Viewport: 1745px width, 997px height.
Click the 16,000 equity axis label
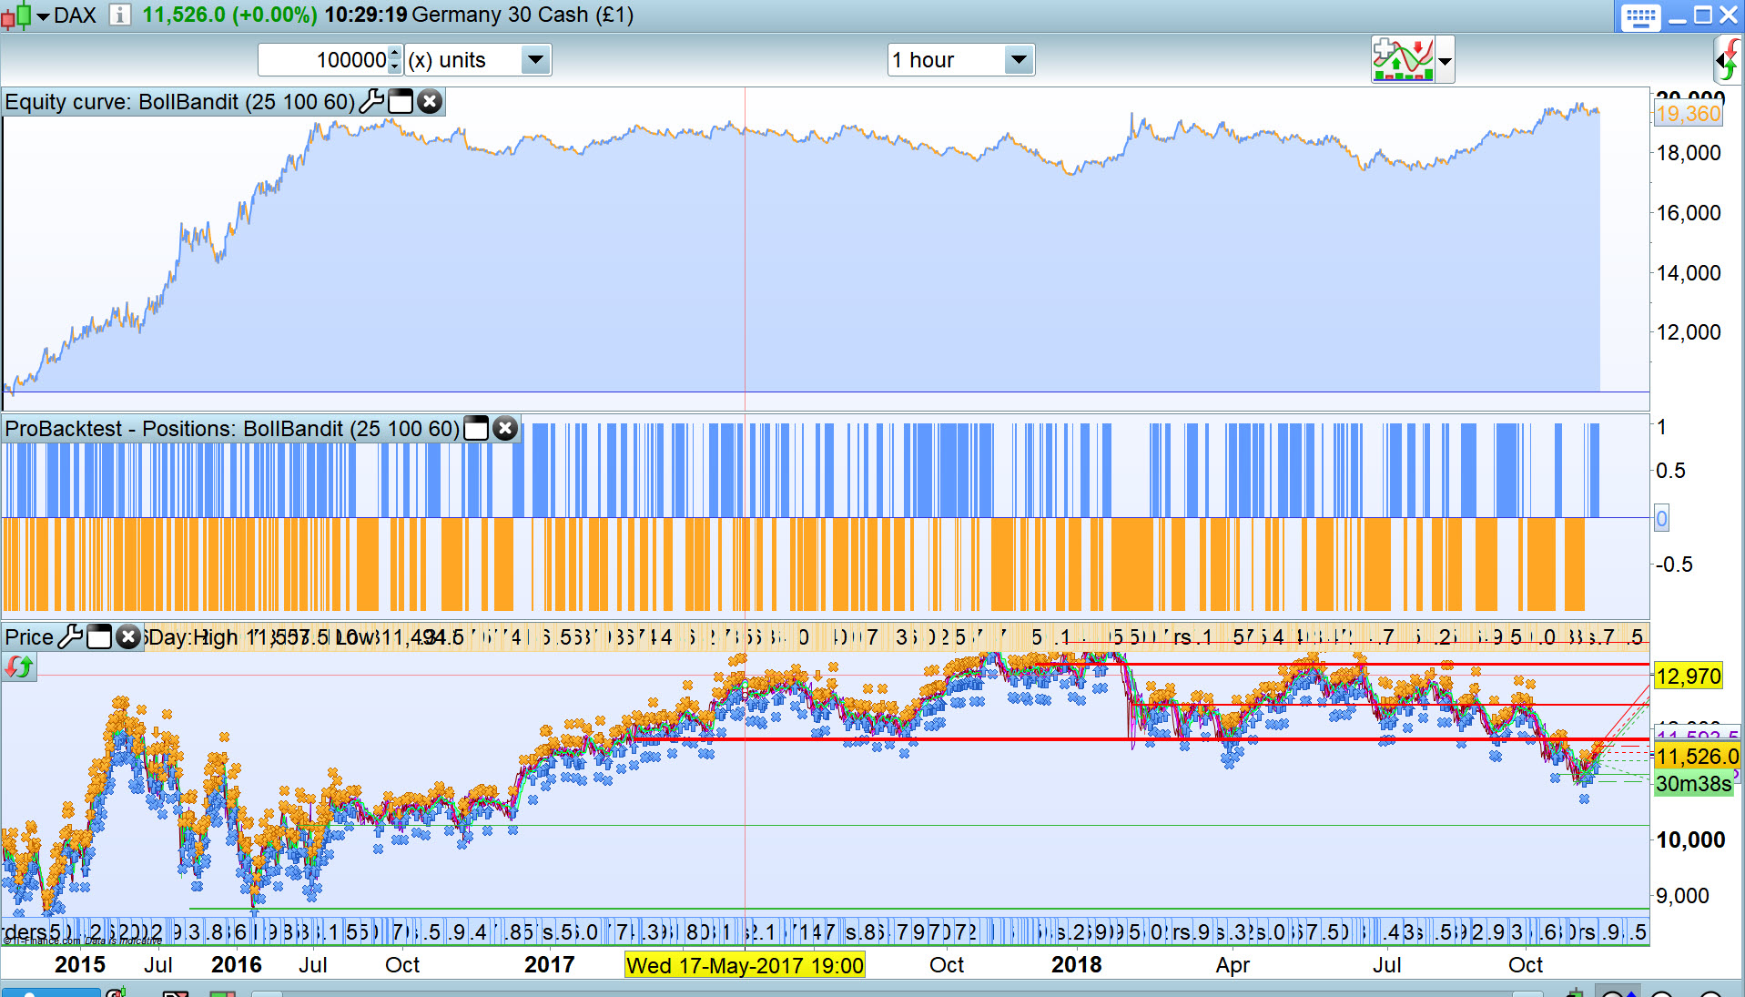point(1689,212)
